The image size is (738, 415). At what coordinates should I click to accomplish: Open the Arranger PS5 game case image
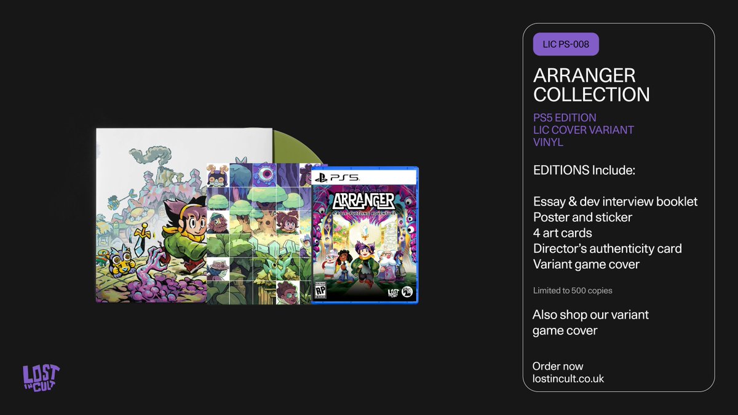[x=365, y=235]
